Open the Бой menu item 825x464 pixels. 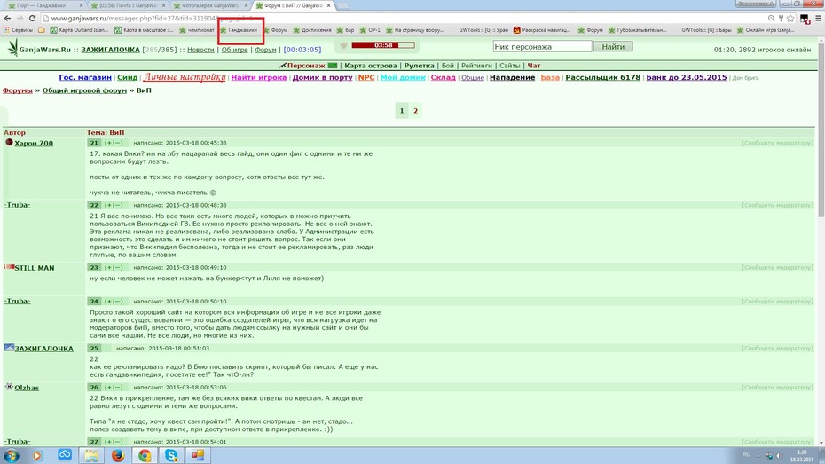coord(448,66)
